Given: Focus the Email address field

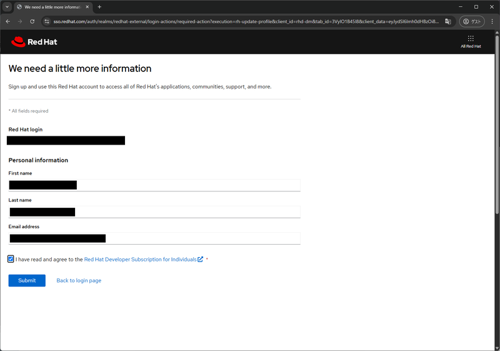Looking at the screenshot, I should (x=154, y=238).
